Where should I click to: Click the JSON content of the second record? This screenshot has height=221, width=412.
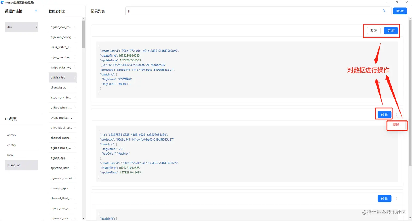[x=247, y=154]
